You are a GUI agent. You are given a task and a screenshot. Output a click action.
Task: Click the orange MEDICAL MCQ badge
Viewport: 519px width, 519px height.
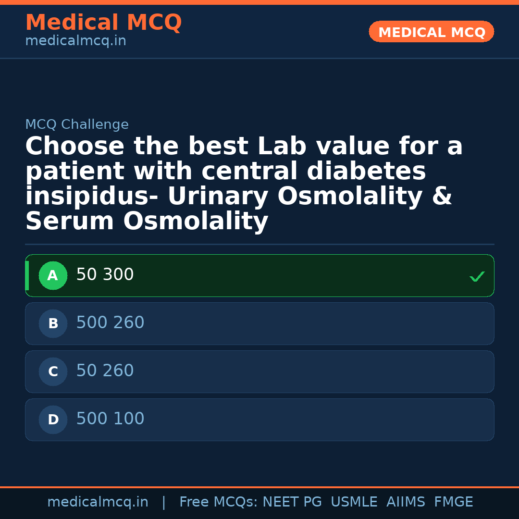point(432,32)
